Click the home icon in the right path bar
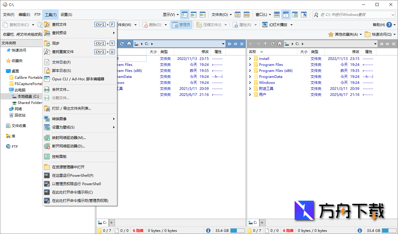This screenshot has height=234, width=398. tap(279, 43)
